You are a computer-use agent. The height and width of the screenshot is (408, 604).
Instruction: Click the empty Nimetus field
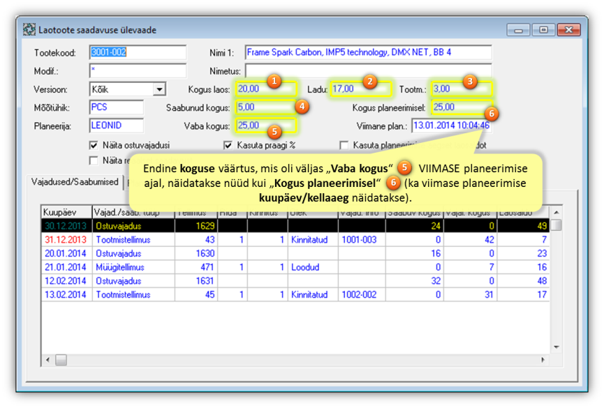tap(368, 71)
